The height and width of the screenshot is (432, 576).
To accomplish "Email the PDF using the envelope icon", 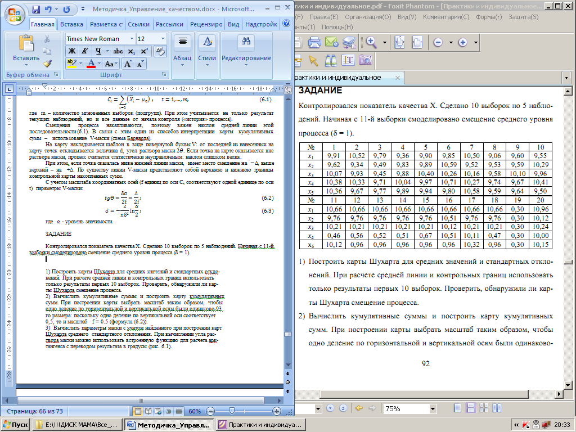I will click(x=332, y=42).
